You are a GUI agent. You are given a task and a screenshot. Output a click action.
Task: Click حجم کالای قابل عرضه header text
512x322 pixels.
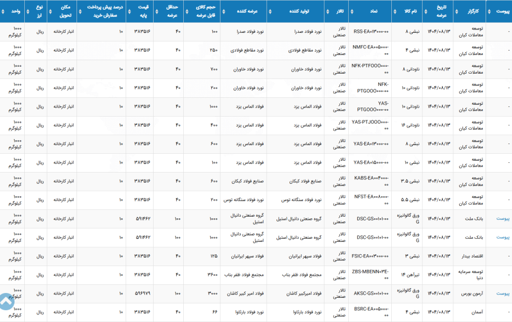click(x=206, y=11)
